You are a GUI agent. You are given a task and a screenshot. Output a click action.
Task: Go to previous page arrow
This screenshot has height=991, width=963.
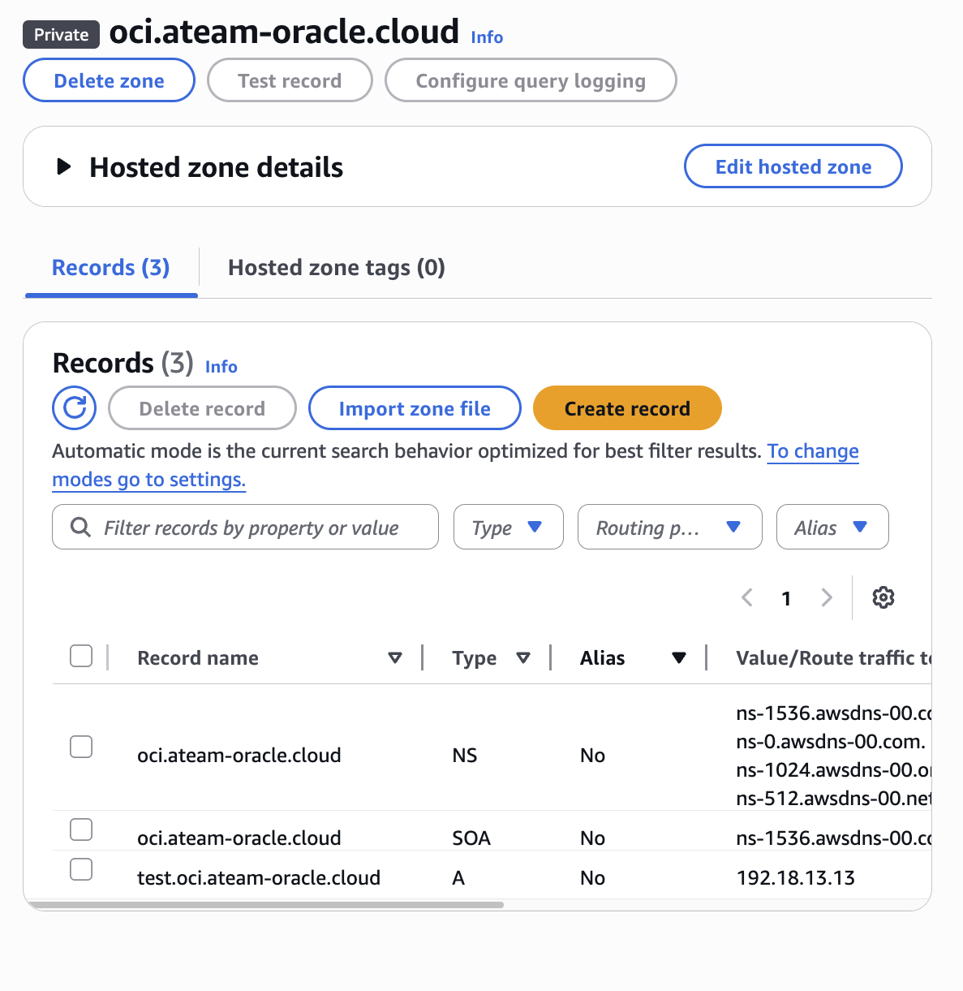click(x=747, y=598)
